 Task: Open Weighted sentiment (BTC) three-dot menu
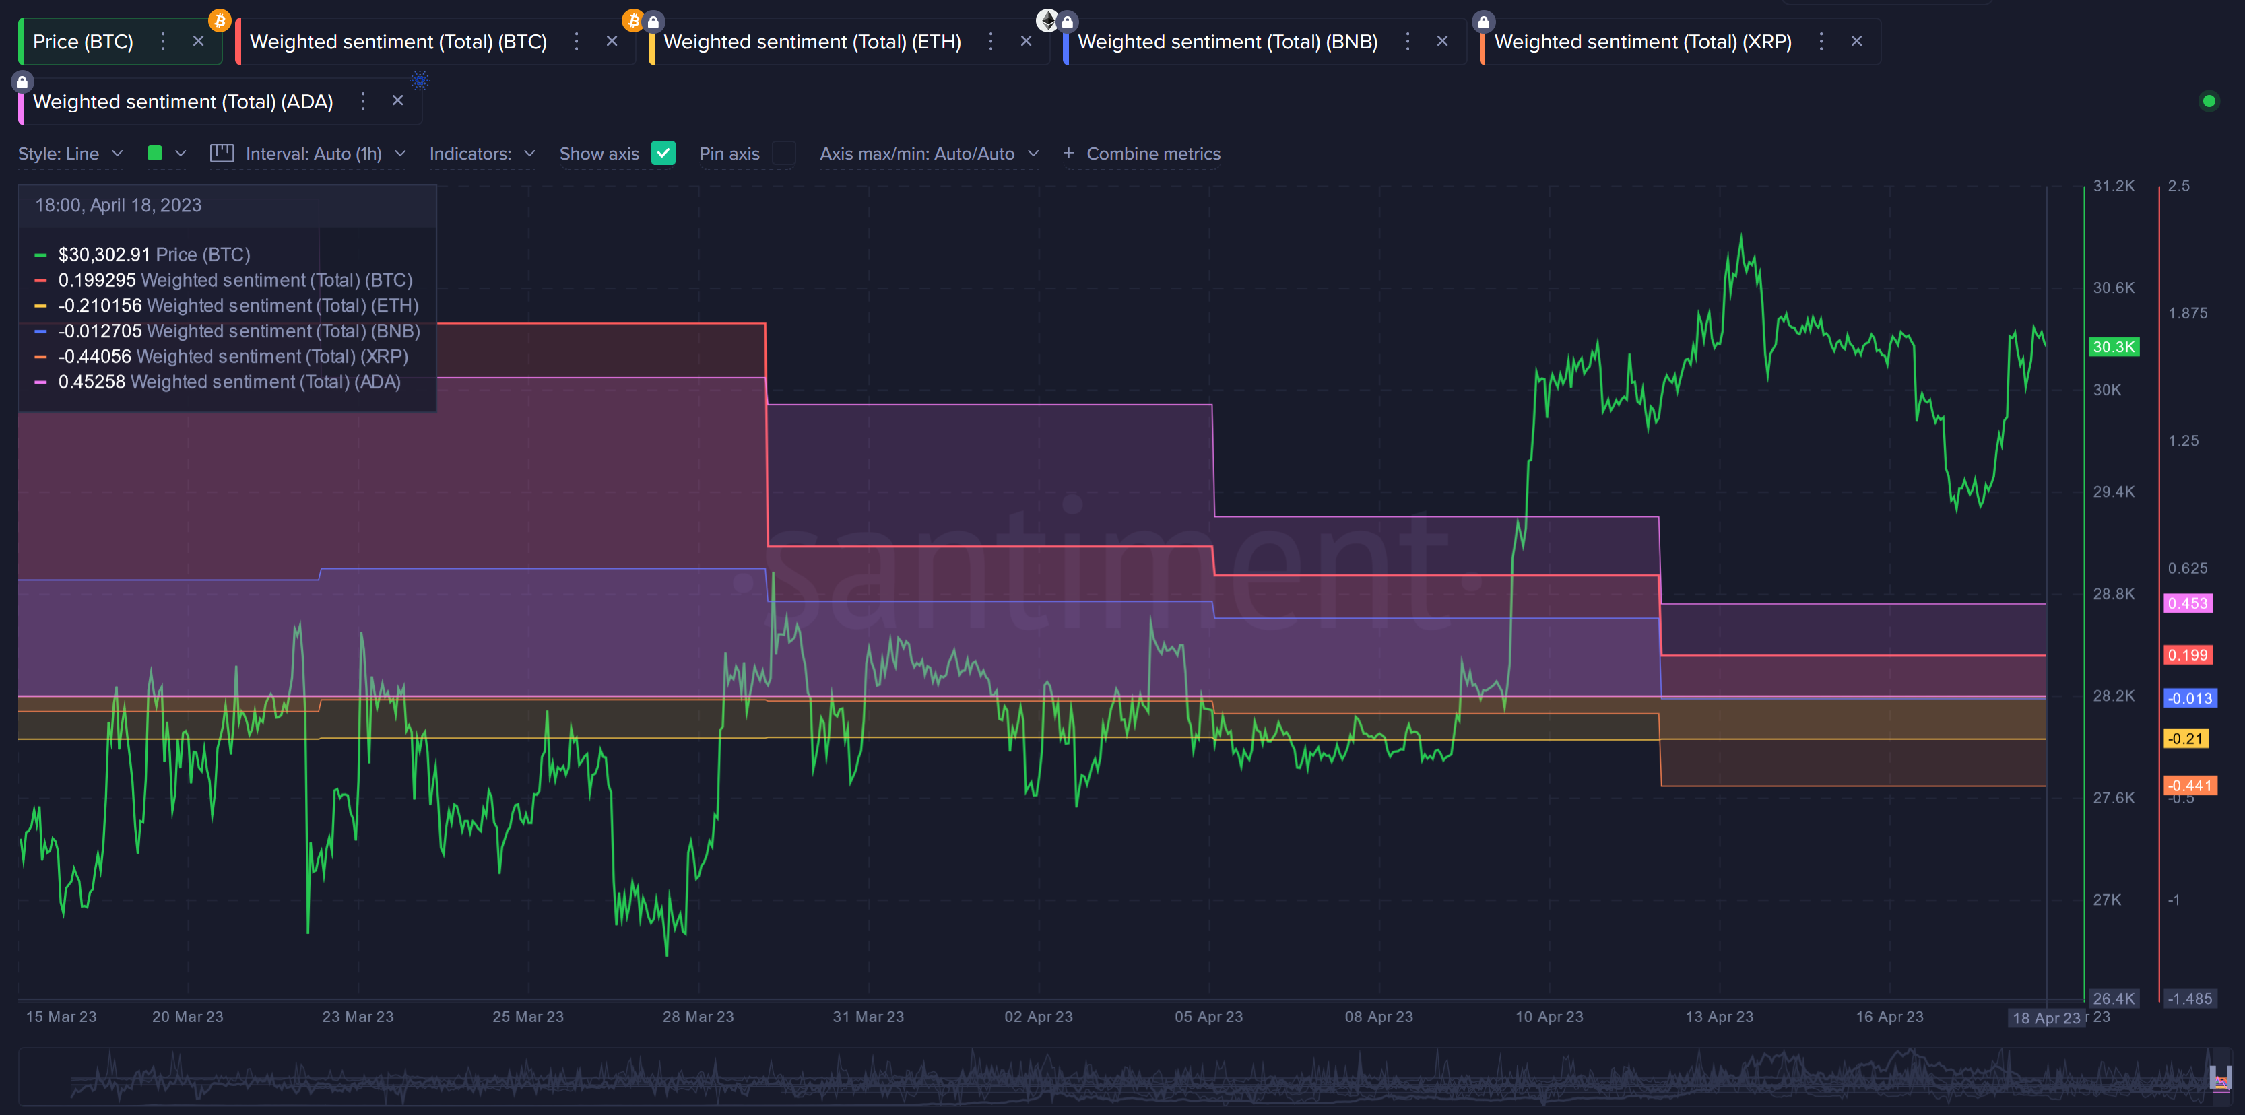click(576, 41)
